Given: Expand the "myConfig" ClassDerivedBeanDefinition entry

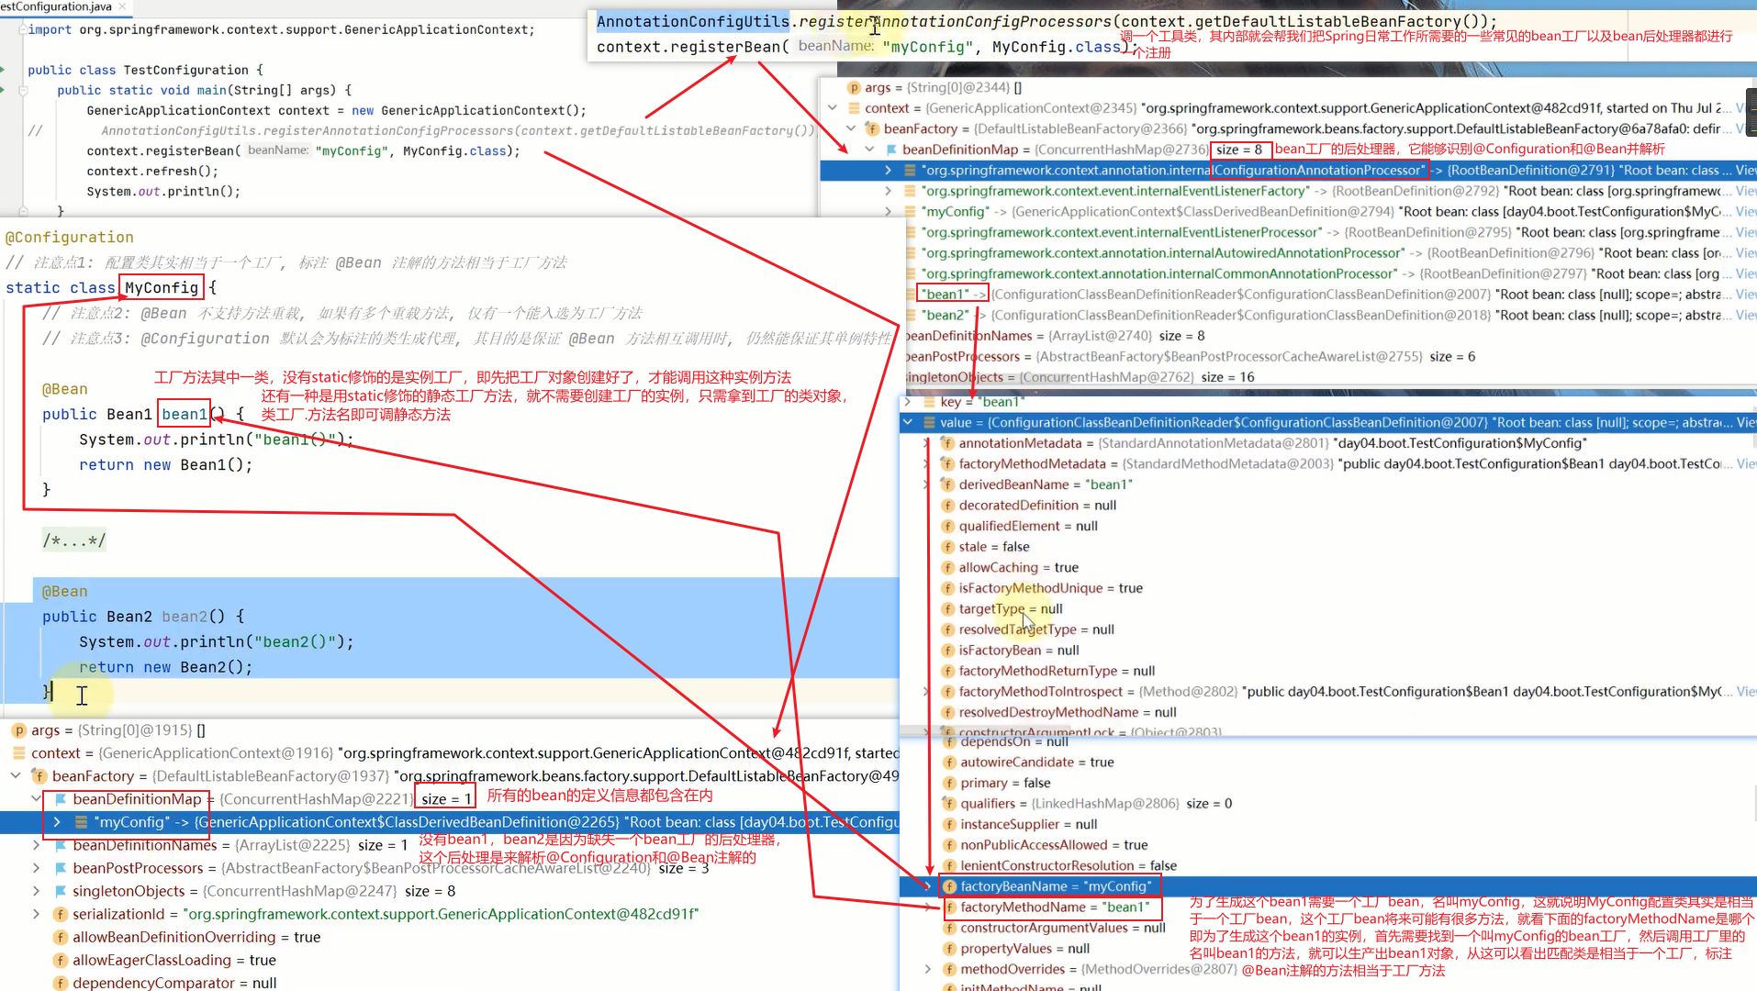Looking at the screenshot, I should (57, 822).
